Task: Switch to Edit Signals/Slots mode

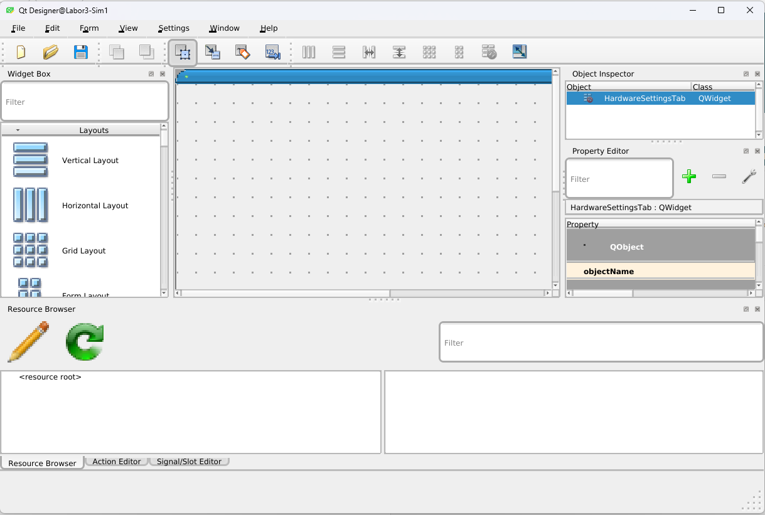Action: pyautogui.click(x=213, y=52)
